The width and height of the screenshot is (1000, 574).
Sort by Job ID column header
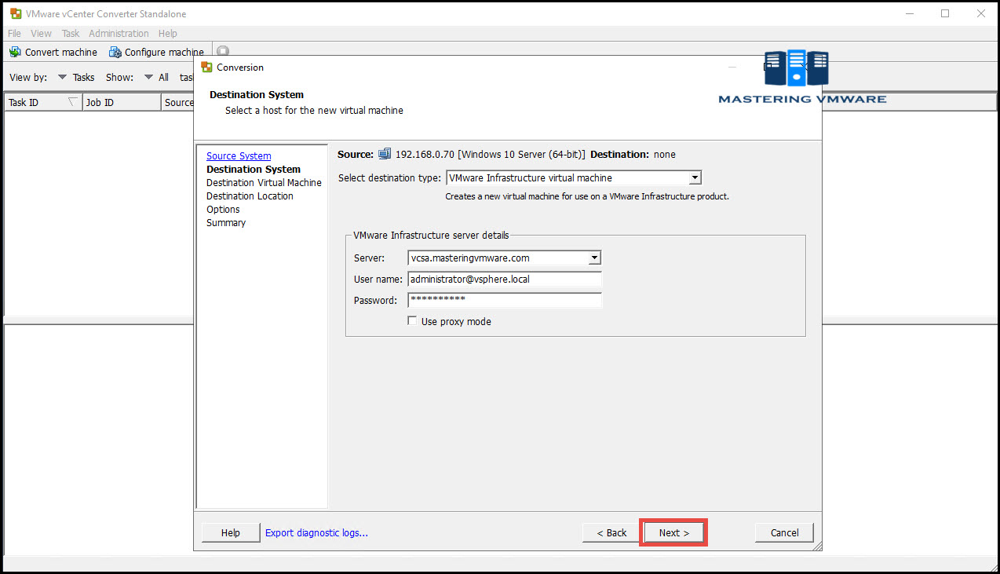pyautogui.click(x=122, y=102)
